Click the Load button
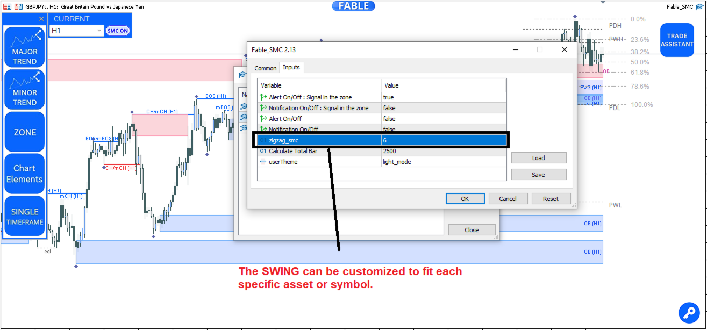Image resolution: width=707 pixels, height=330 pixels. [538, 158]
